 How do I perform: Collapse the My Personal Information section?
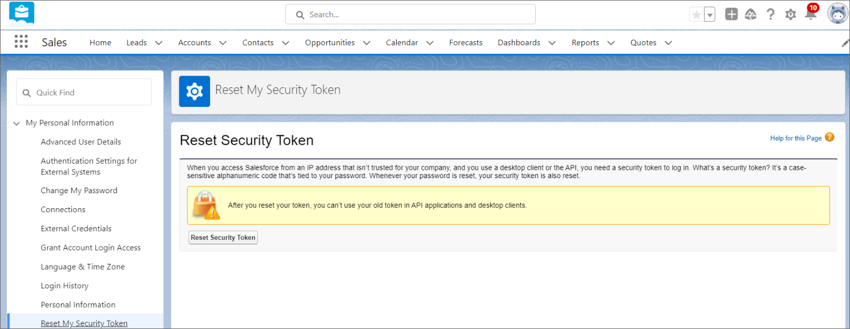click(x=17, y=123)
